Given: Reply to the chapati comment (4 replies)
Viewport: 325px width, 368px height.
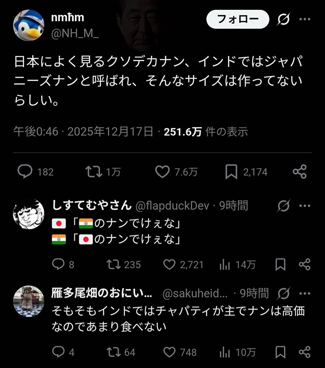Looking at the screenshot, I should [x=58, y=352].
